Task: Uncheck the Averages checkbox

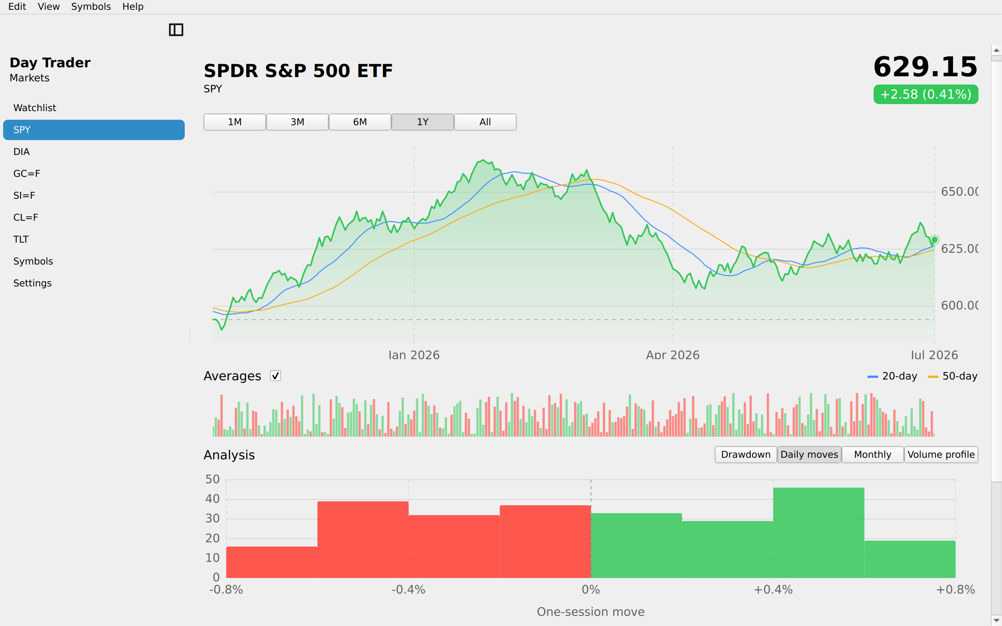Action: tap(275, 376)
